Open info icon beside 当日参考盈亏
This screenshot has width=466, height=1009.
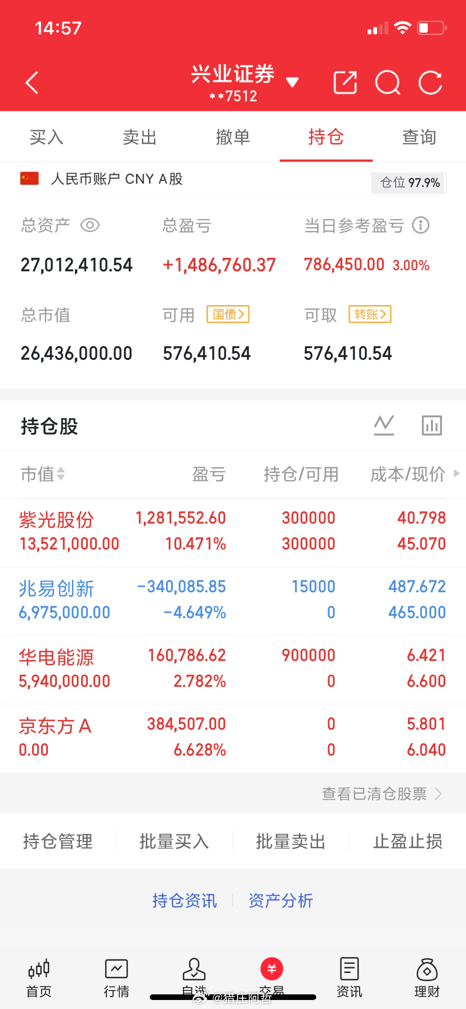point(421,225)
